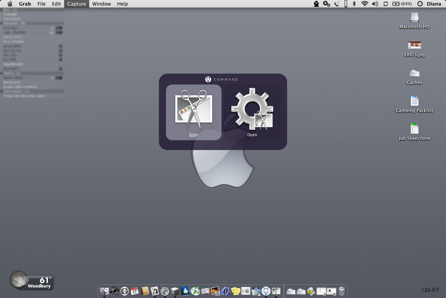Click the sync arrows menu bar icon

(385, 4)
